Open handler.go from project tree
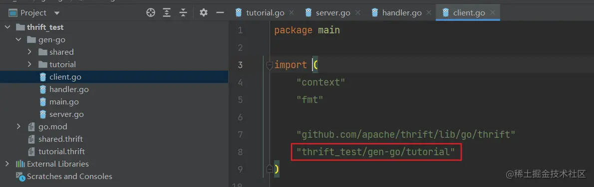The height and width of the screenshot is (187, 594). point(69,89)
